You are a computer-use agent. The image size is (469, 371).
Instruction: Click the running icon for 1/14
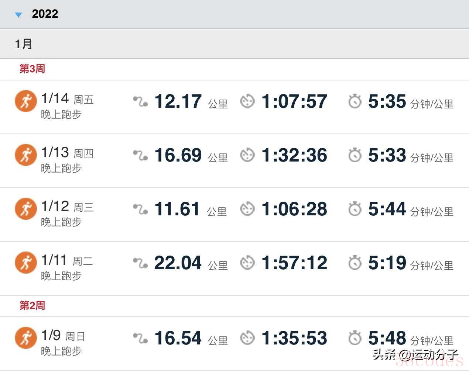pyautogui.click(x=26, y=101)
